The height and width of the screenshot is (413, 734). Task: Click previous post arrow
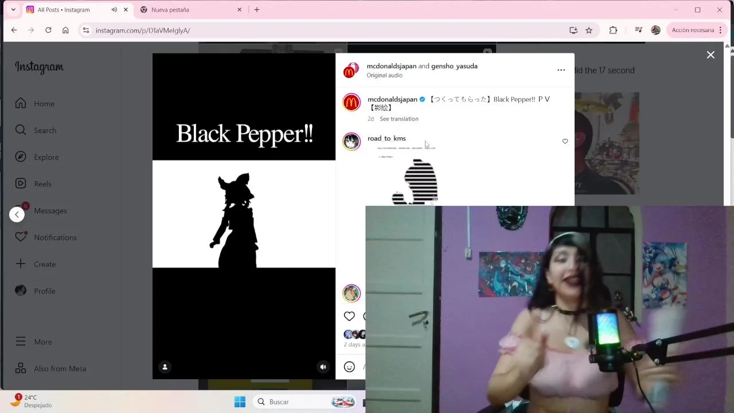point(17,215)
